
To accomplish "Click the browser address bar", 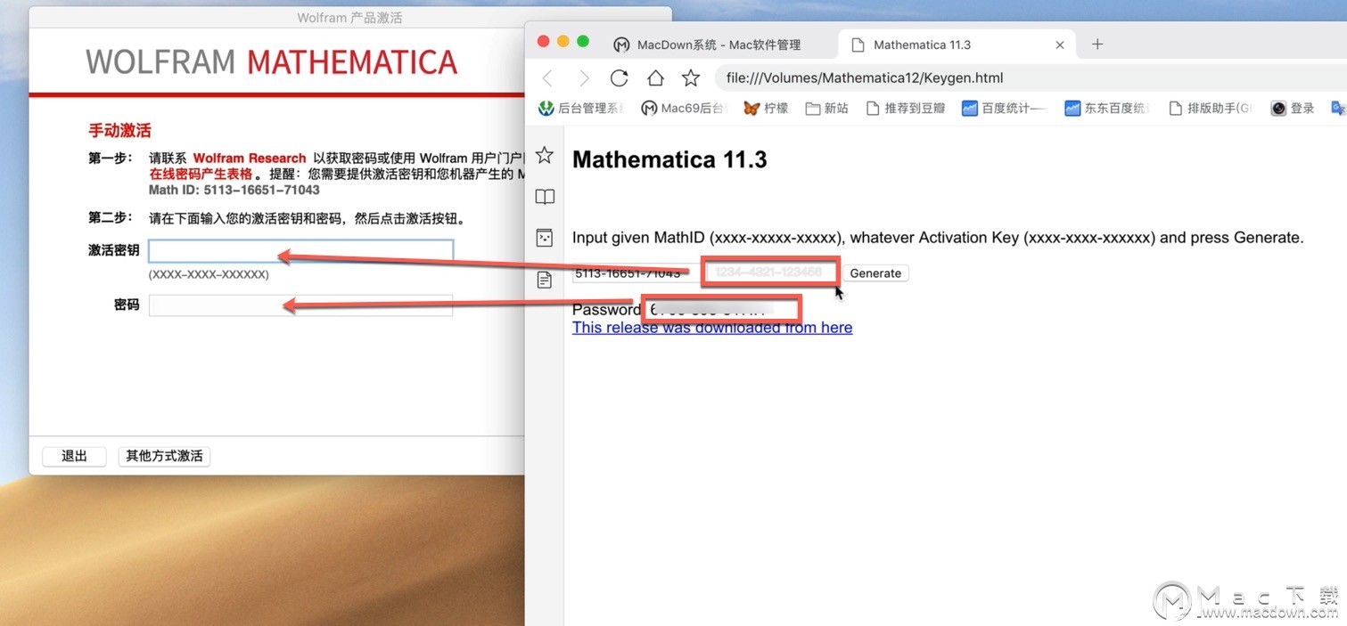I will [1030, 78].
